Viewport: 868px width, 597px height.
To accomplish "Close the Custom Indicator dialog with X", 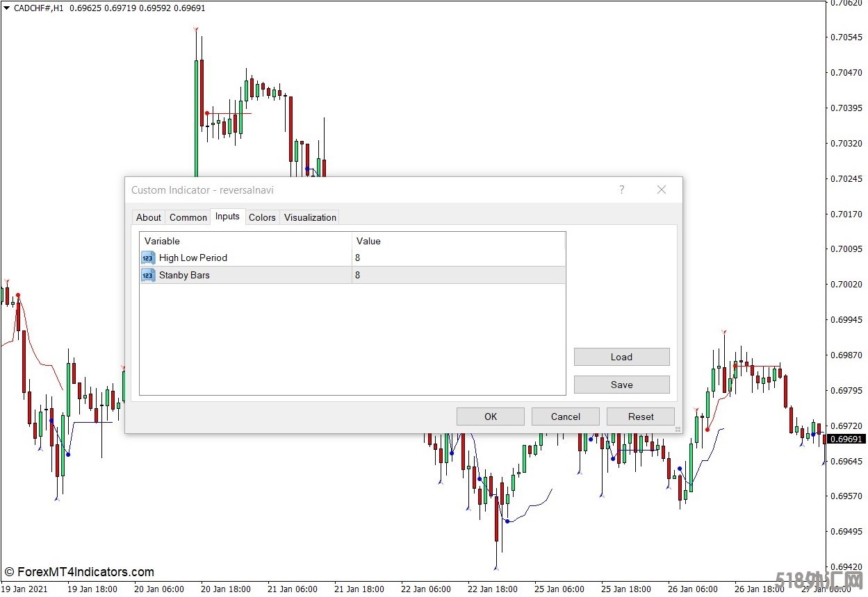I will pyautogui.click(x=661, y=190).
